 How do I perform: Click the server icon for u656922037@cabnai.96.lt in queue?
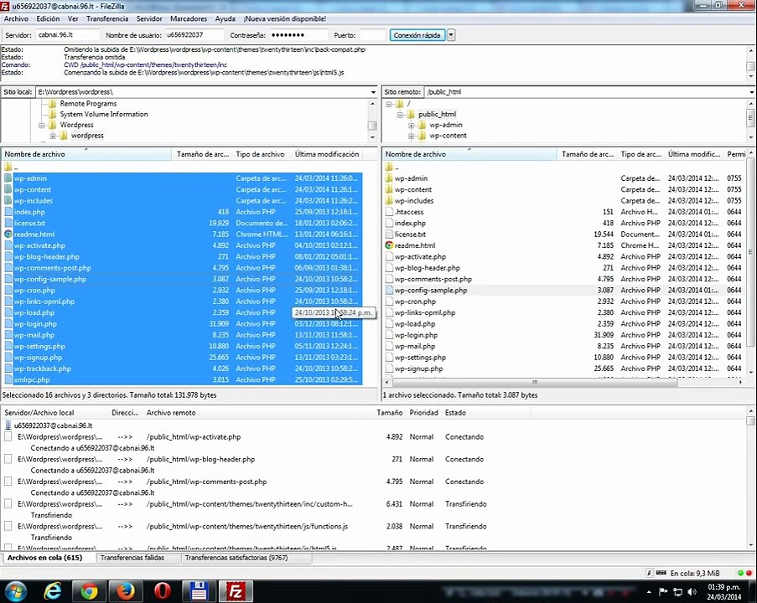pos(8,425)
